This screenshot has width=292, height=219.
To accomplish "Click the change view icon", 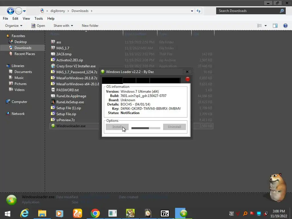I will [x=259, y=25].
